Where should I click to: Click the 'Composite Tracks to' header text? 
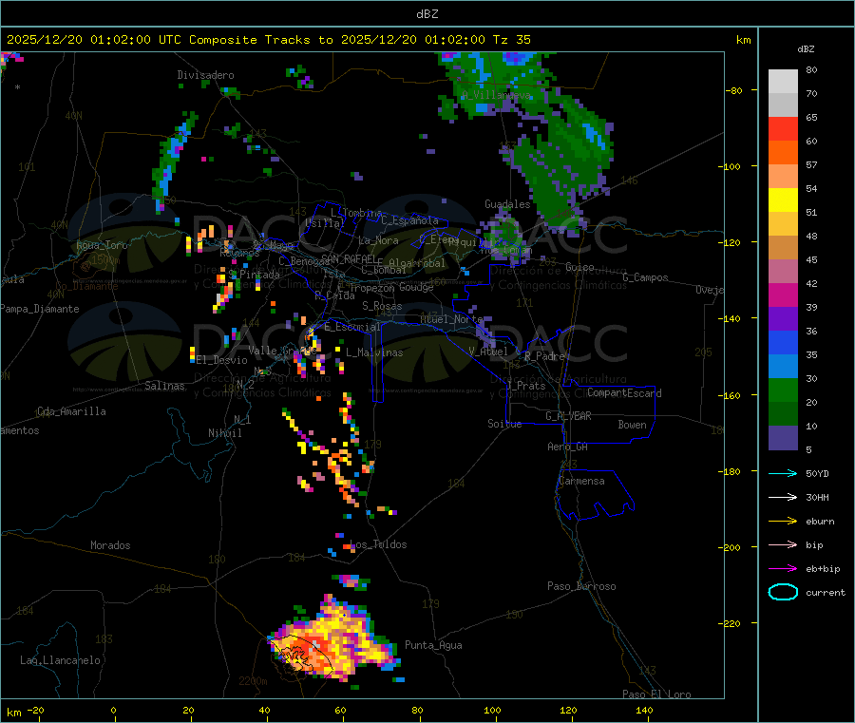260,40
